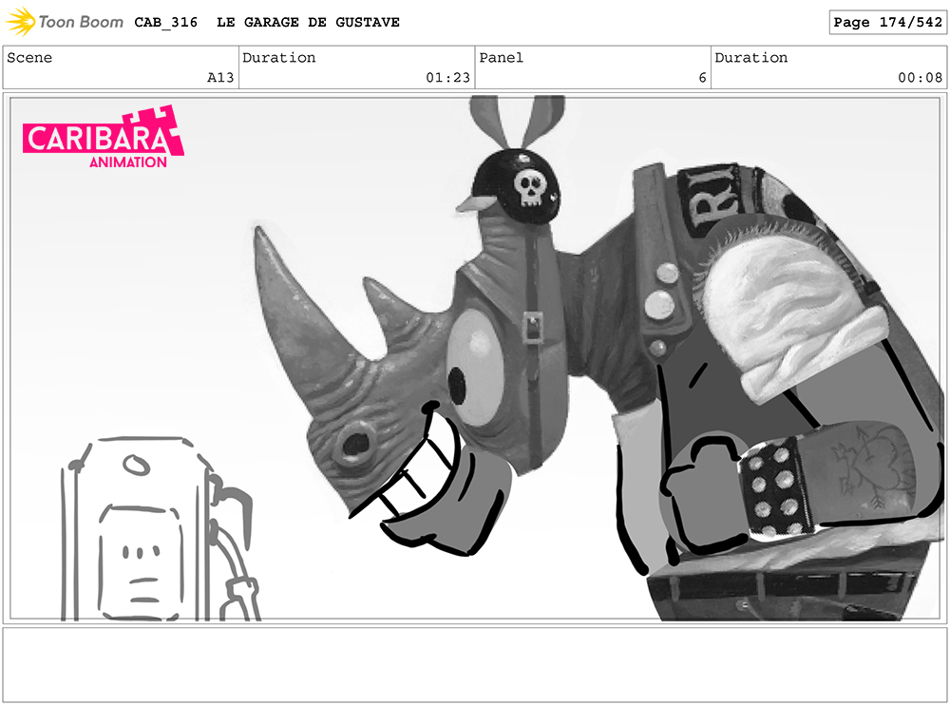Viewport: 950px width, 705px height.
Task: Select the title text 'LE GARAGE DE GUSTAVE'
Action: pos(308,23)
